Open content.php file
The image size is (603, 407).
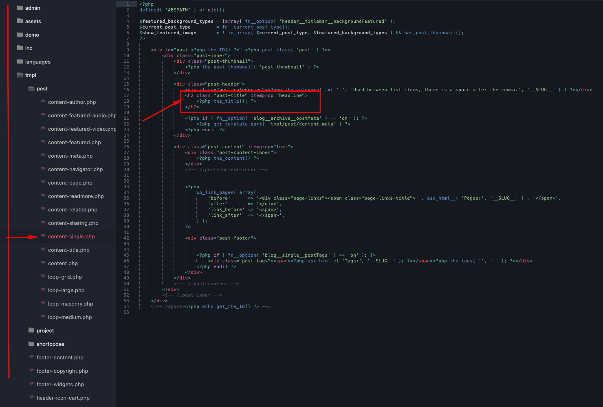[63, 263]
